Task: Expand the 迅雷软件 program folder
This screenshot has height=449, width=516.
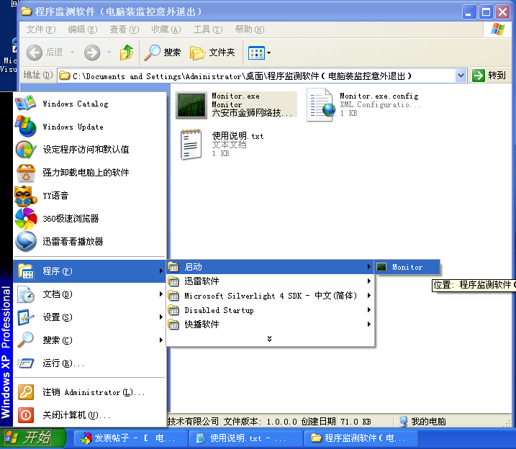Action: click(x=270, y=281)
